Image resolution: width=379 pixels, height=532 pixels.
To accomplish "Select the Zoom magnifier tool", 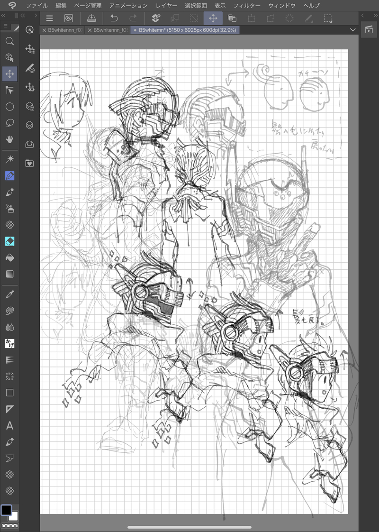I will coord(10,41).
